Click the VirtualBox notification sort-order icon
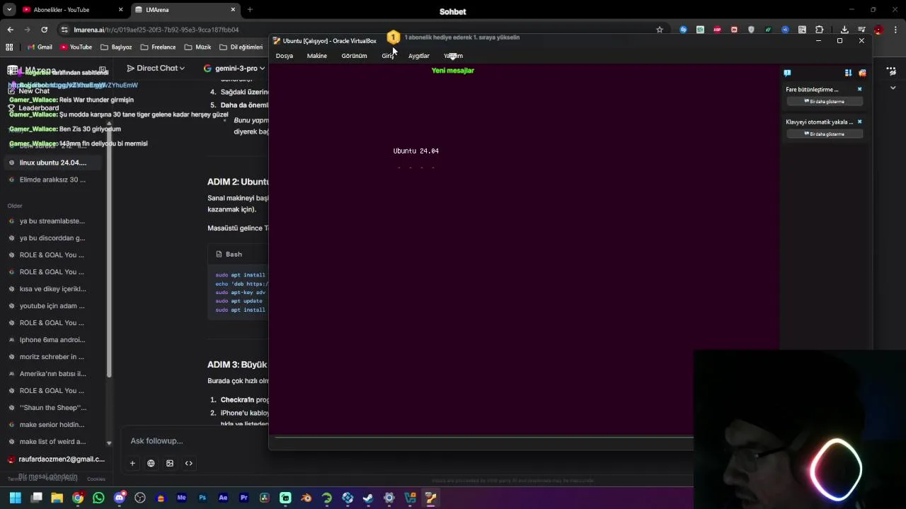 pyautogui.click(x=848, y=73)
